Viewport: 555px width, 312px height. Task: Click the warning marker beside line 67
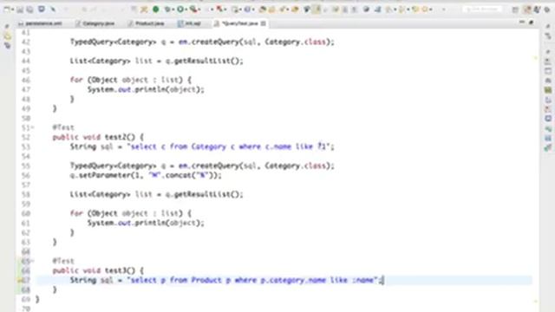pyautogui.click(x=19, y=280)
